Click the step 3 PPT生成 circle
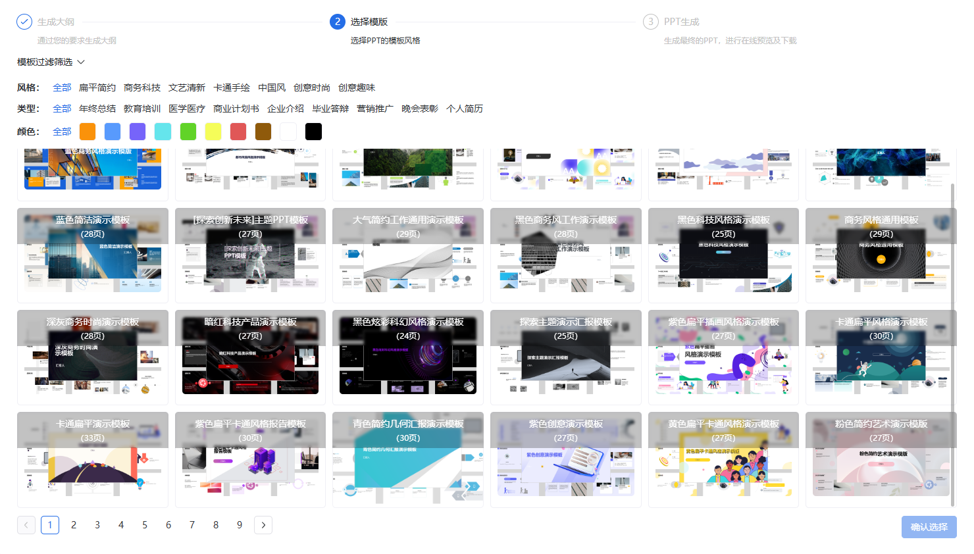This screenshot has height=554, width=974. click(x=651, y=21)
